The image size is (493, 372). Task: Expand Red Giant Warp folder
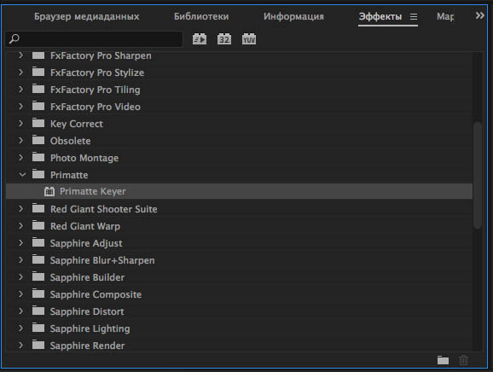(x=20, y=225)
